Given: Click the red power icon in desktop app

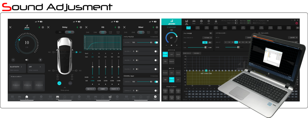Looking at the screenshot, I should (297, 23).
